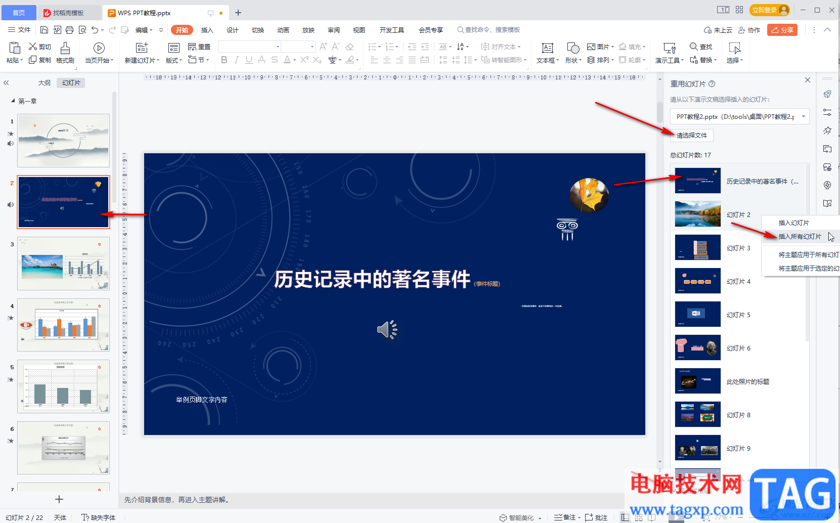
Task: Click the Print icon in quick toolbar
Action: click(70, 30)
